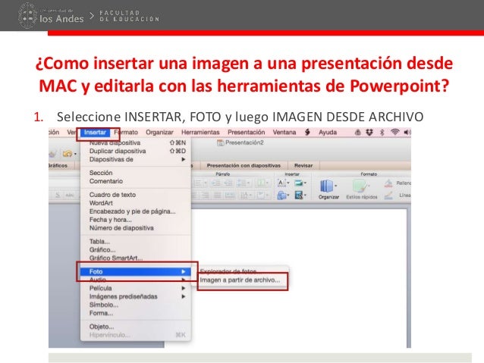
Task: Choose WordArt from the menu
Action: click(x=136, y=203)
